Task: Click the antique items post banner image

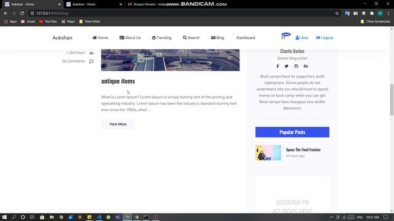Action: (x=171, y=60)
